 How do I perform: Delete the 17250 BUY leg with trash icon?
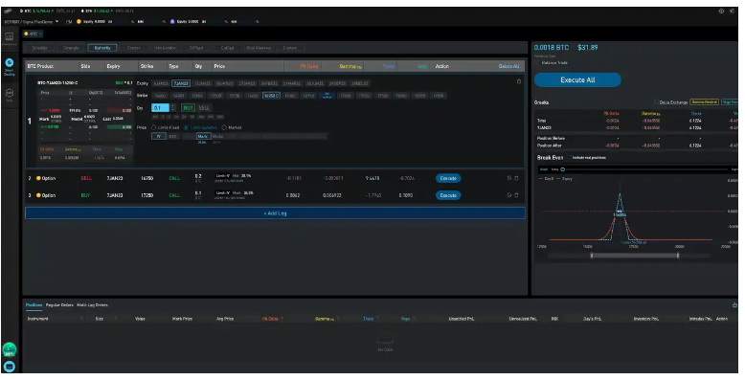pyautogui.click(x=516, y=195)
